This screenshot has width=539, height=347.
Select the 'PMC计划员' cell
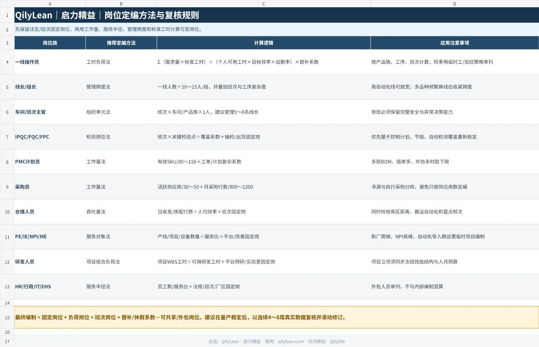tap(50, 162)
